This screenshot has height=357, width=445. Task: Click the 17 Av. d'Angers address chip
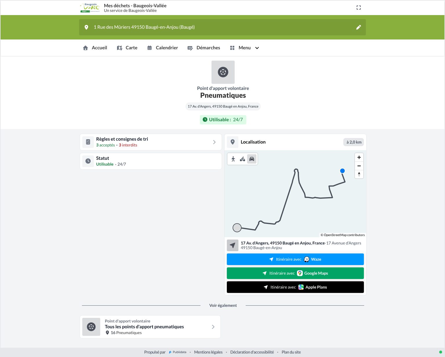[223, 106]
